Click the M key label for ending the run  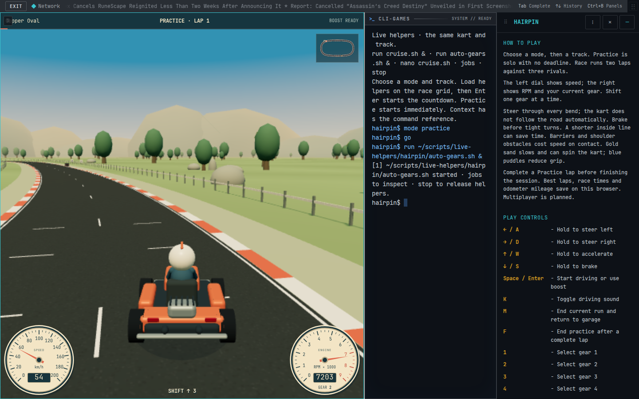pyautogui.click(x=505, y=311)
